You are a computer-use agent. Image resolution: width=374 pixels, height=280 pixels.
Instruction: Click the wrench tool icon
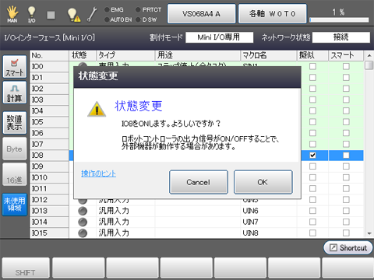click(92, 14)
